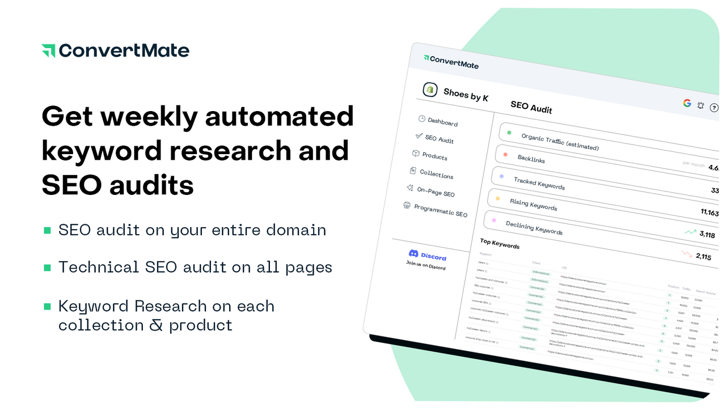Image resolution: width=726 pixels, height=408 pixels.
Task: Click the Get weekly automated keyword research headline
Action: (198, 151)
